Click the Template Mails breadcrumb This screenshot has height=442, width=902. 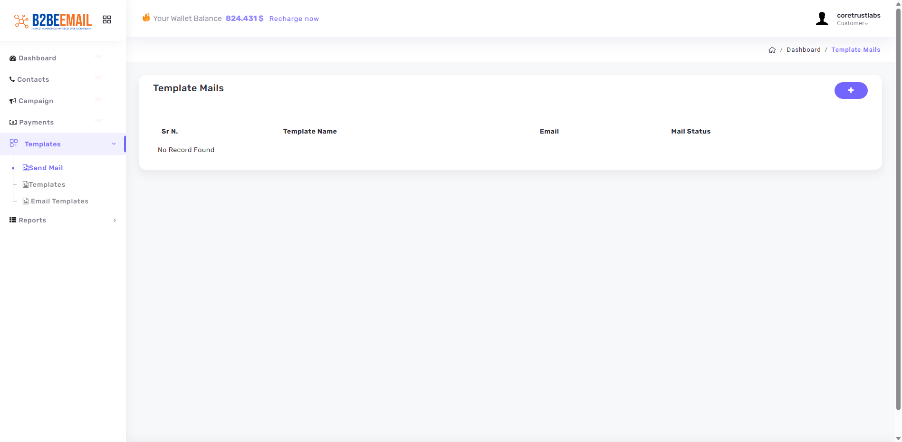(855, 50)
